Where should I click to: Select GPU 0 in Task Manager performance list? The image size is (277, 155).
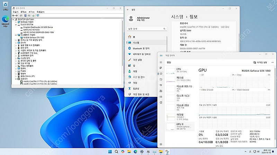[180, 126]
